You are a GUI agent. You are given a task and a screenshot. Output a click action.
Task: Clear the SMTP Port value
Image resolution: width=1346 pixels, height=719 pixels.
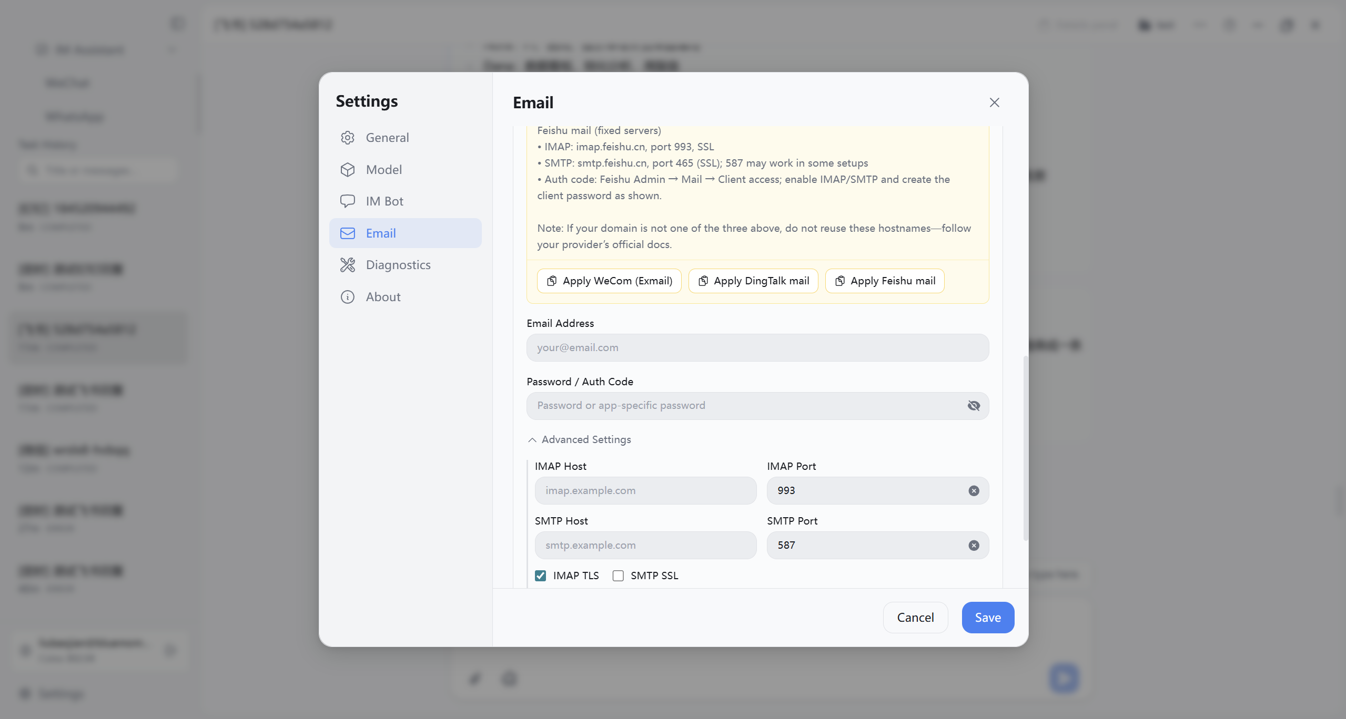tap(974, 546)
